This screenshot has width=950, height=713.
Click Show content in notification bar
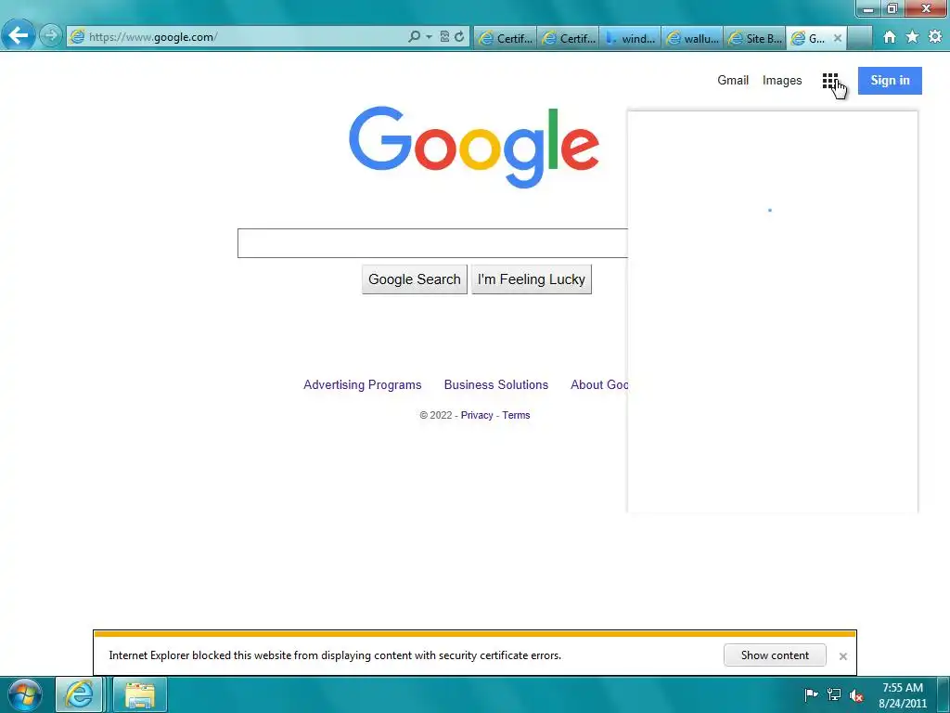click(775, 655)
